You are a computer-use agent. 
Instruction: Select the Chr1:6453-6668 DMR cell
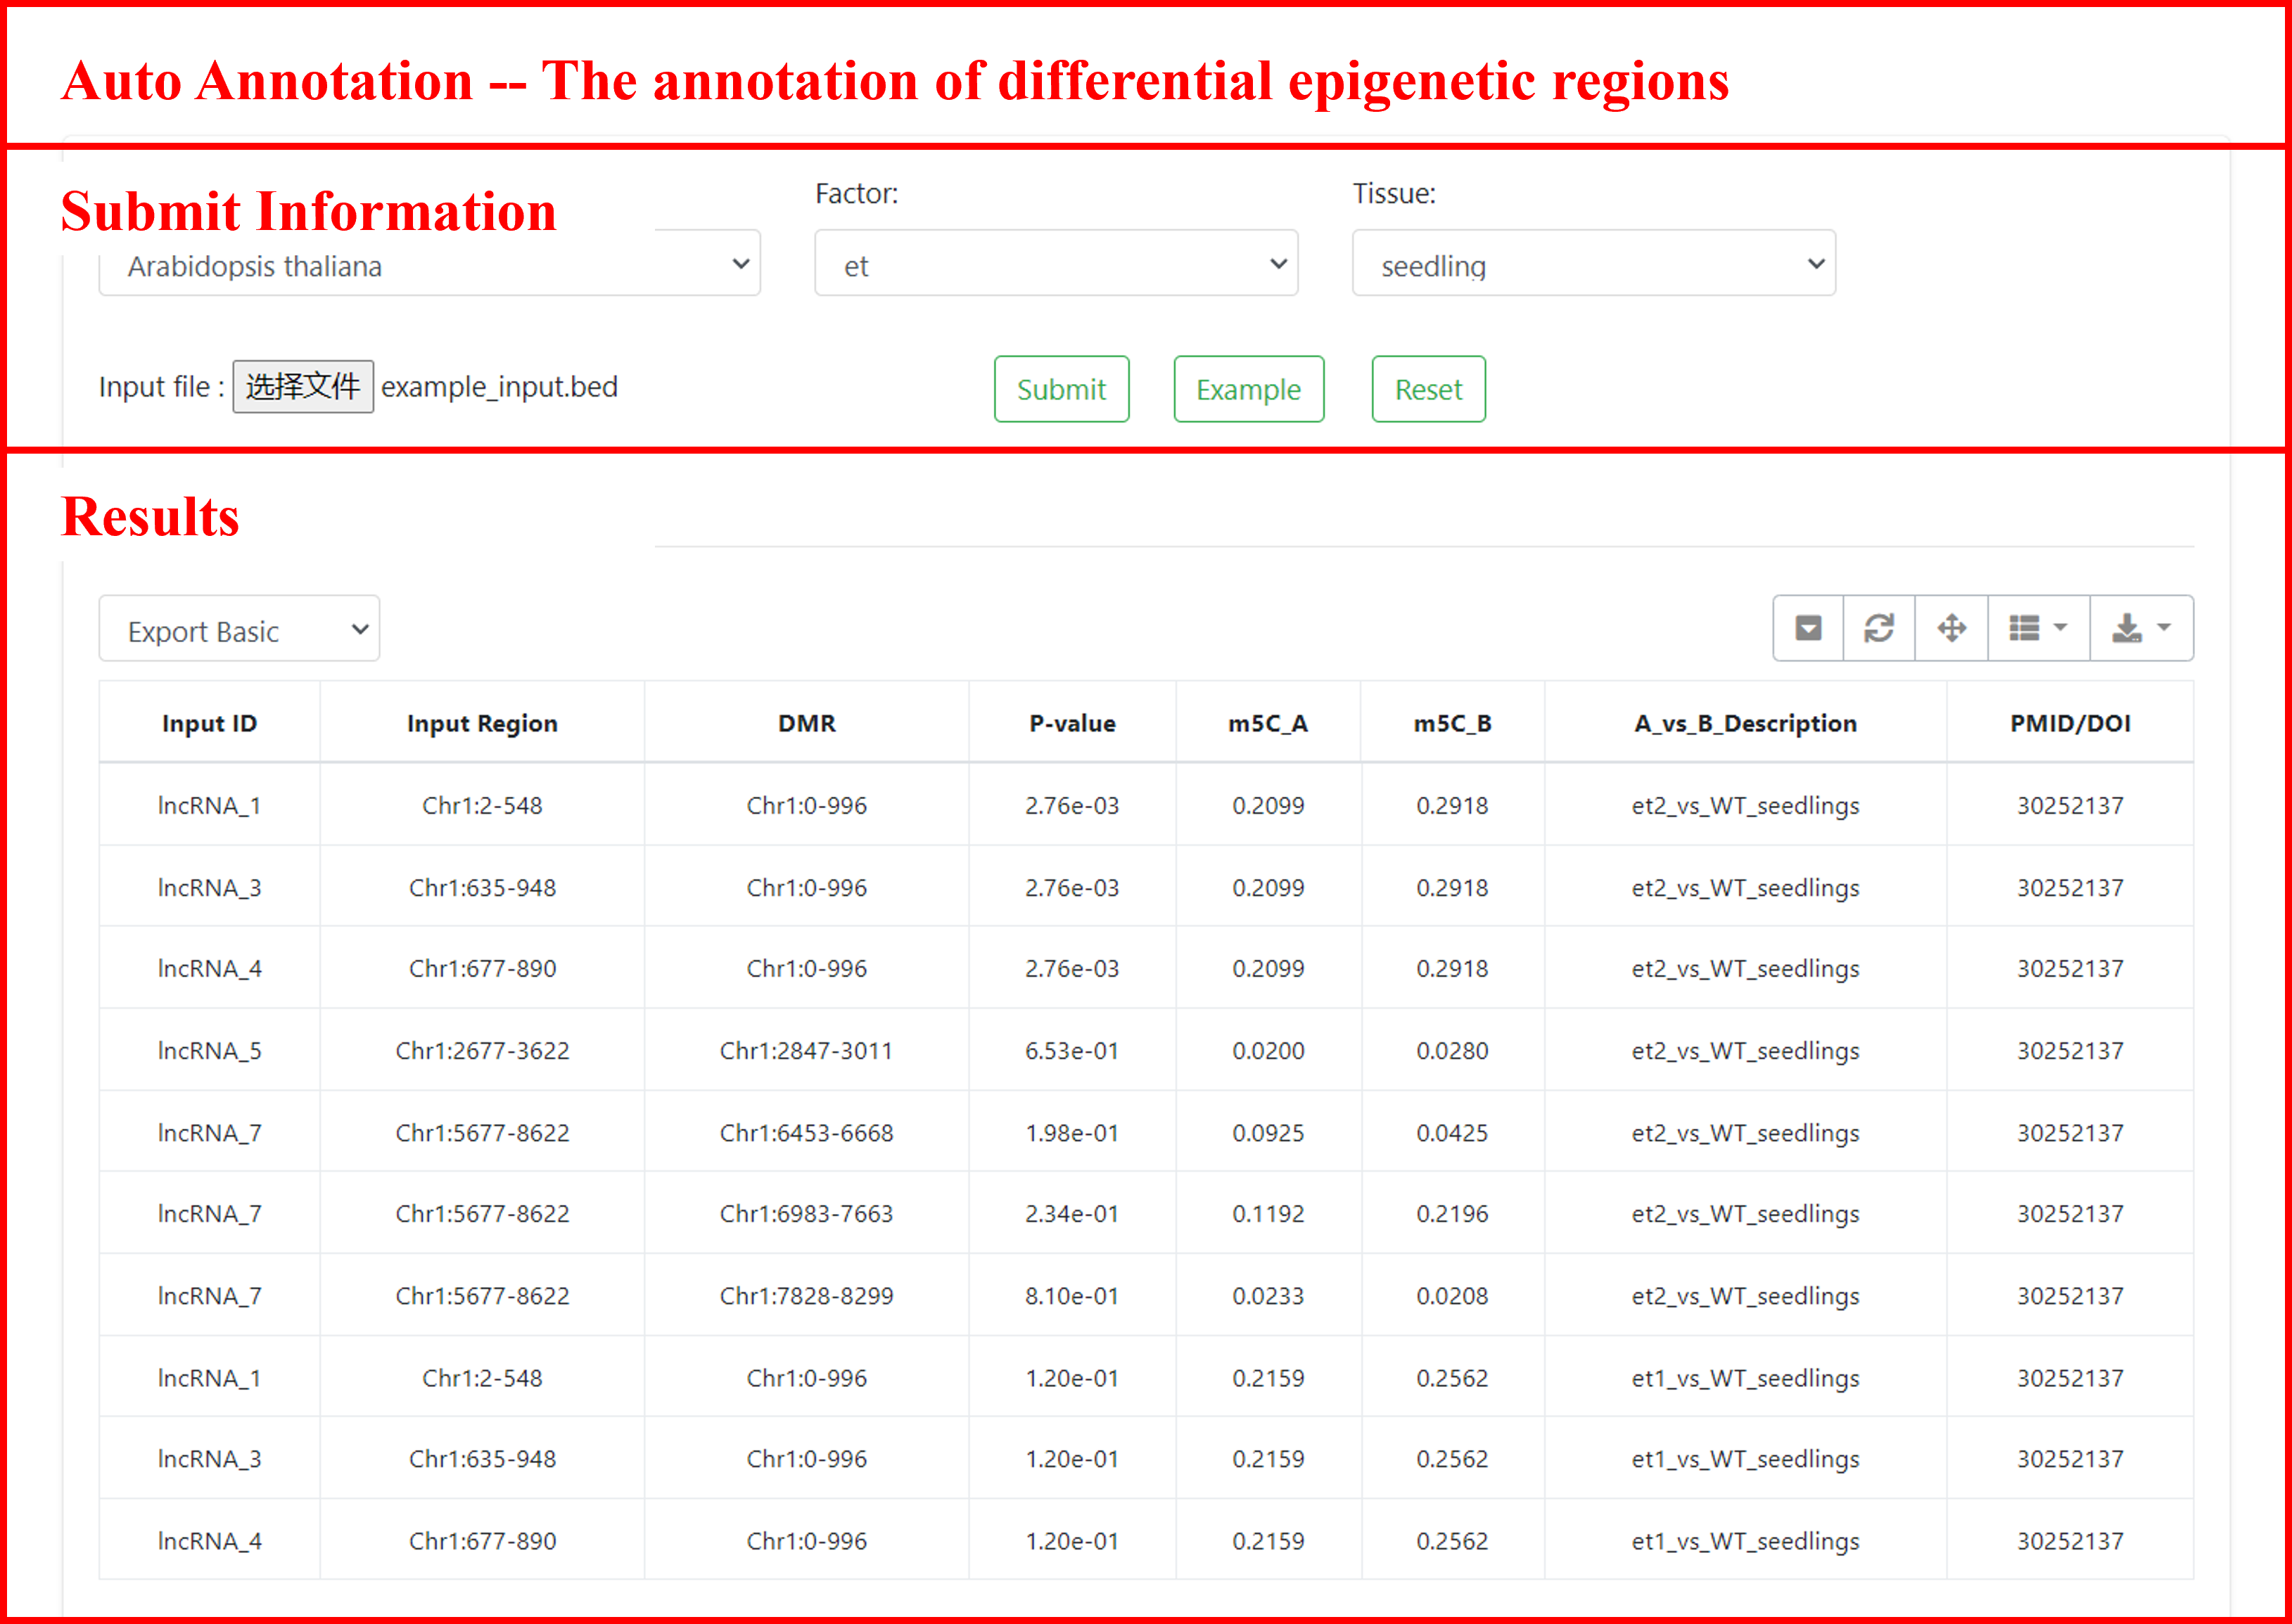(x=806, y=1132)
